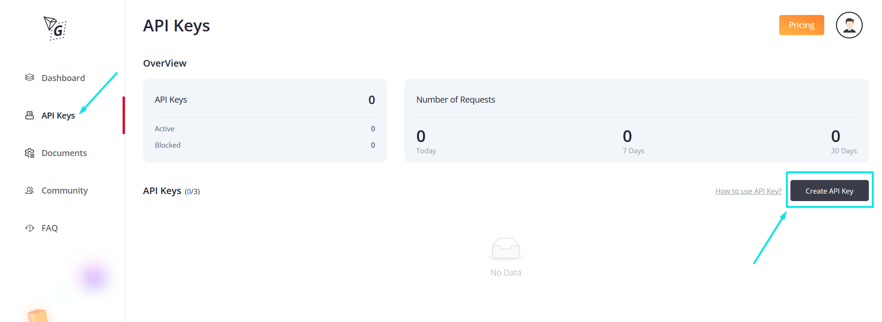The image size is (882, 322).
Task: Open Dashboard from the sidebar
Action: (x=63, y=78)
